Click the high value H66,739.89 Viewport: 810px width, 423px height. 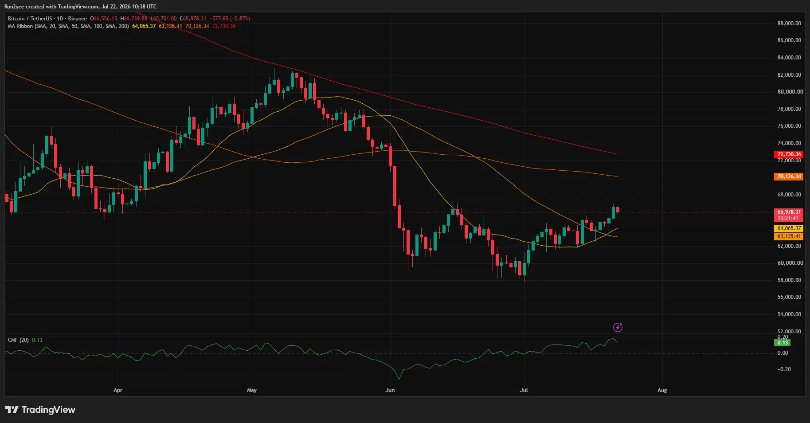(x=133, y=19)
